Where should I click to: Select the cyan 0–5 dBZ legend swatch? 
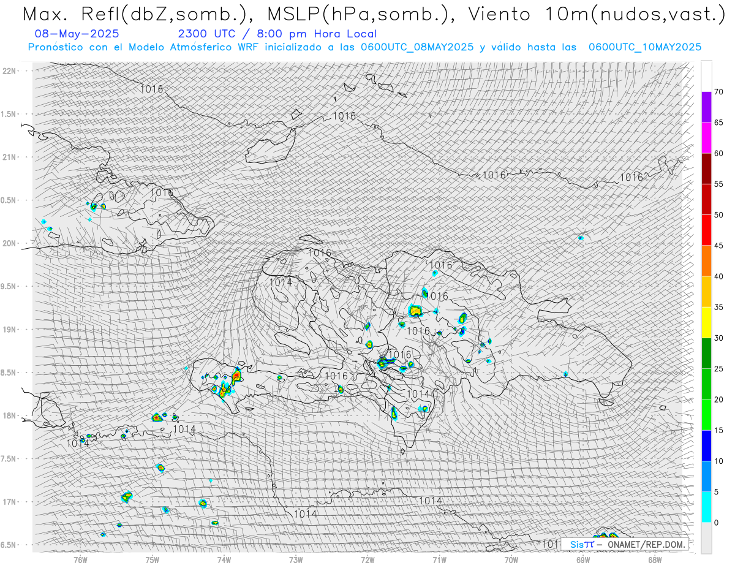pos(706,507)
